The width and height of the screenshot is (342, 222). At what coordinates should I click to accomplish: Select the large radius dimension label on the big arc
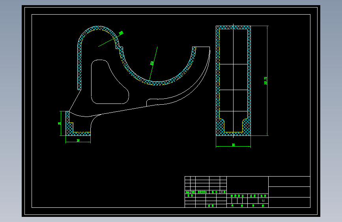[152, 63]
